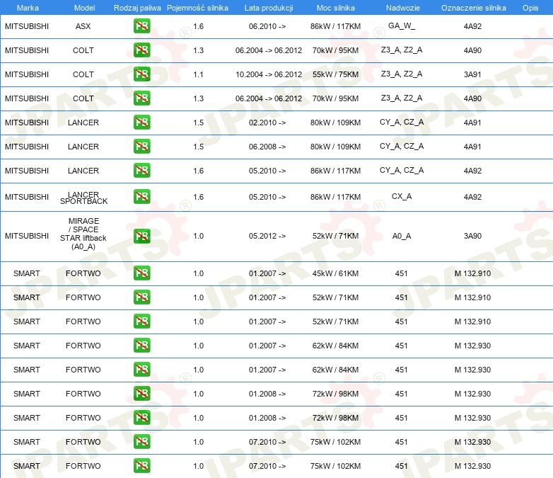Click the fuel icon for LANCER produced from 06.2008

(x=141, y=147)
